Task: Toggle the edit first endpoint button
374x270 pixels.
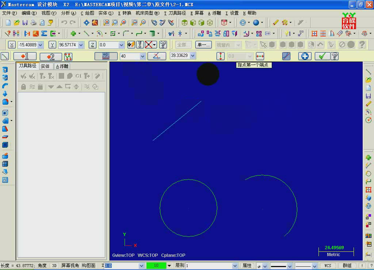Action: [25, 57]
